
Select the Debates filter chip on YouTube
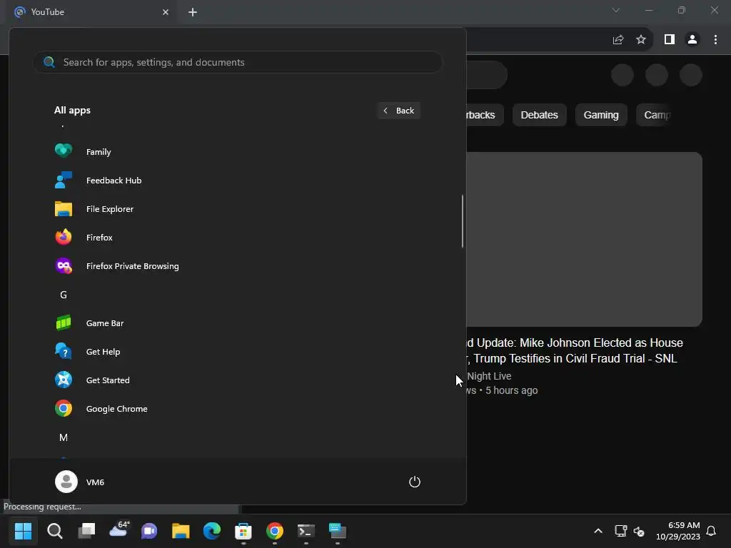(x=540, y=115)
